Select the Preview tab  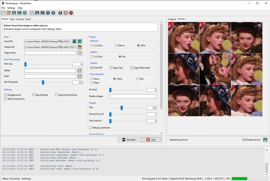181,19
